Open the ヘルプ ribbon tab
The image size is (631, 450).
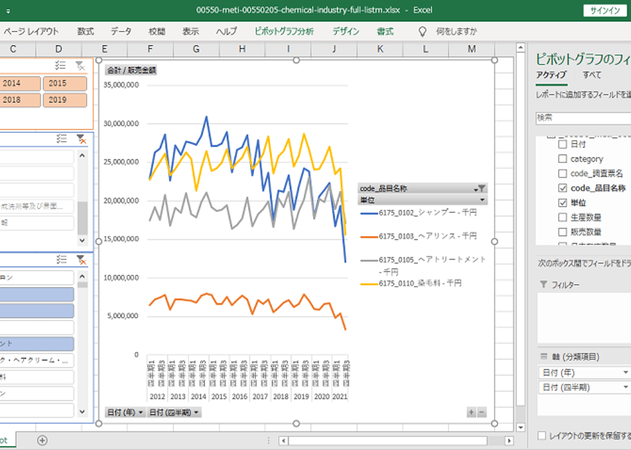tap(226, 31)
